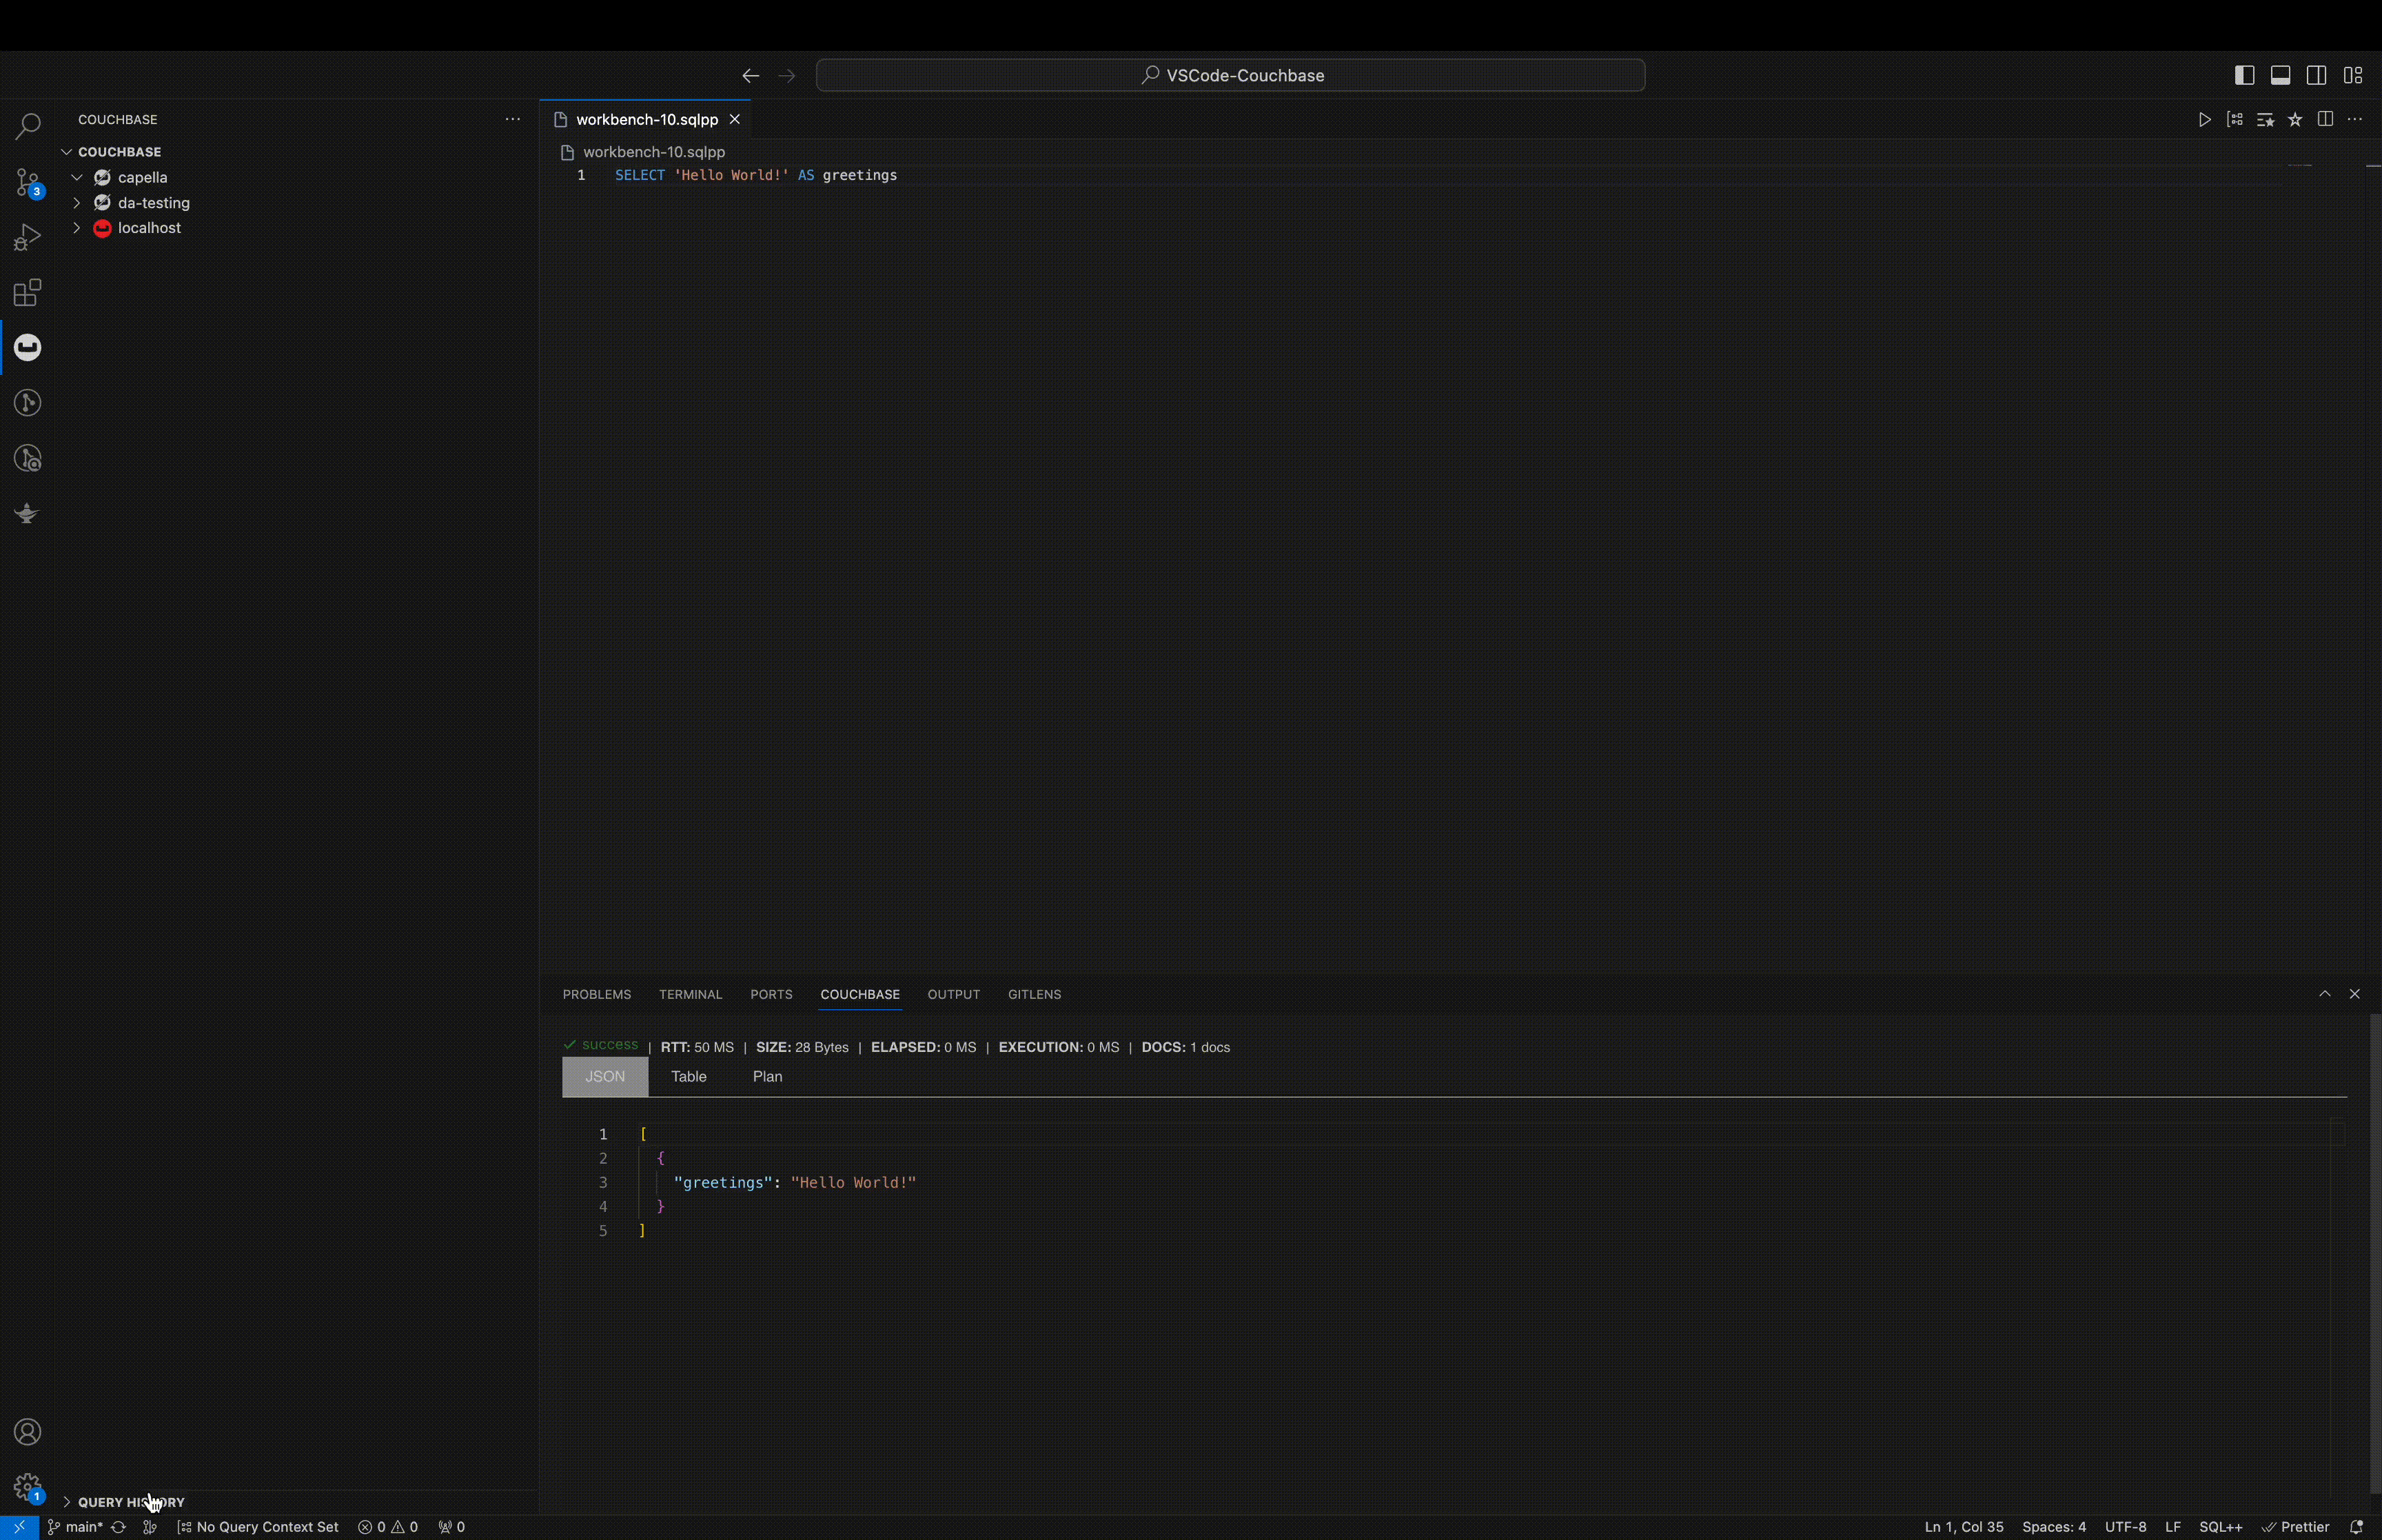Switch to the PROBLEMS panel tab
This screenshot has height=1540, width=2382.
coord(597,994)
